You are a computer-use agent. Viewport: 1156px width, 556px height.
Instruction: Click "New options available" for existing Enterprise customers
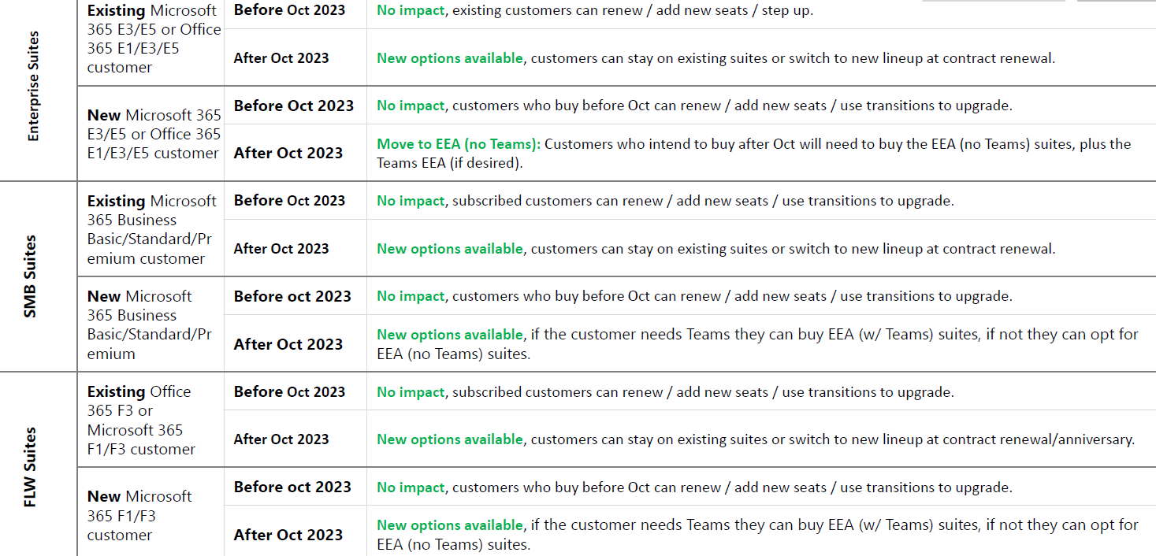click(x=449, y=58)
